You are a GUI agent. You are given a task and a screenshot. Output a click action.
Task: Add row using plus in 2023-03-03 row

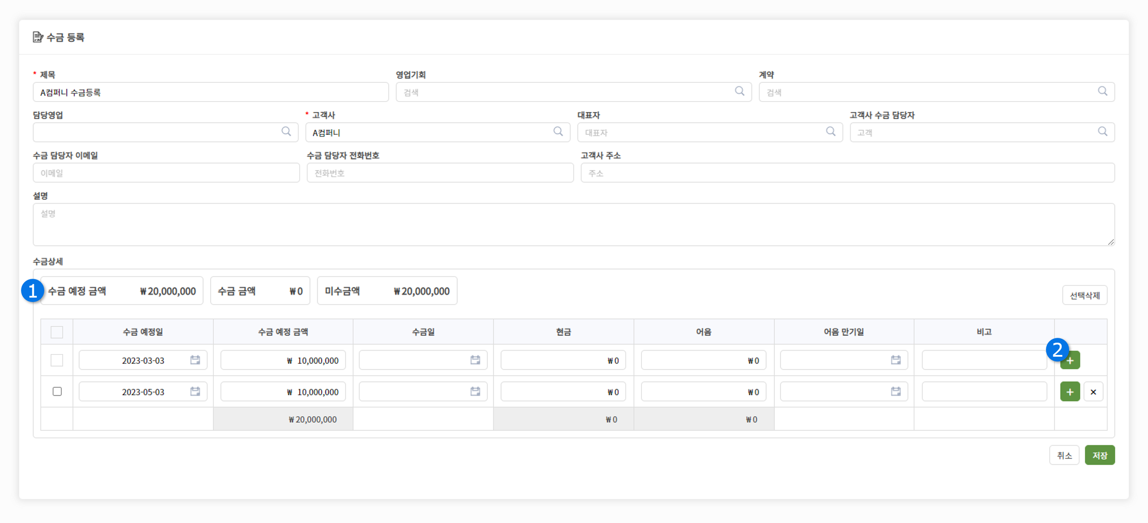coord(1070,361)
